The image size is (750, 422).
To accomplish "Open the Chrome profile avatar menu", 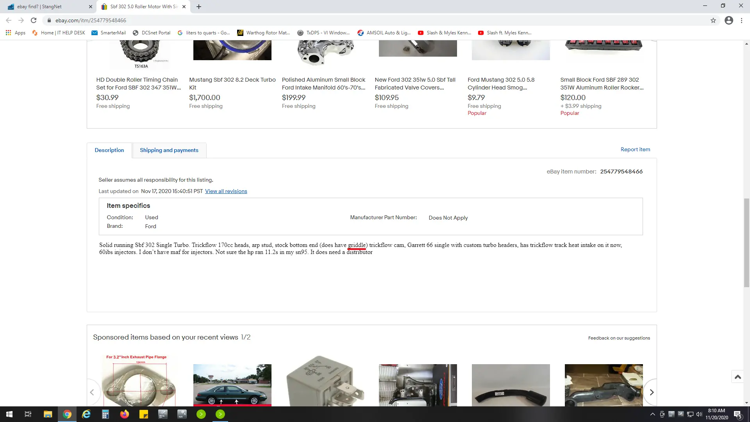I will pyautogui.click(x=729, y=20).
